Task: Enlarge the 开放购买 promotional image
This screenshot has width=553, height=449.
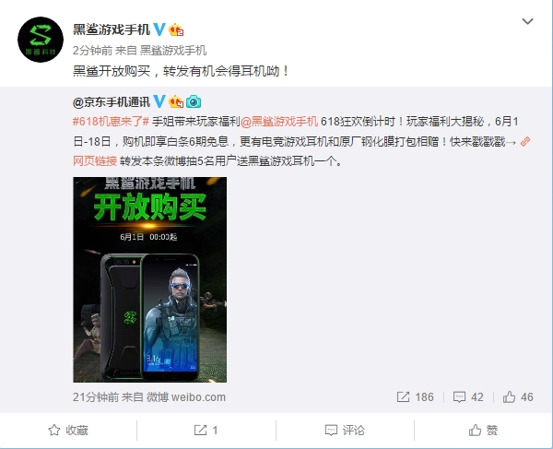Action: click(150, 279)
